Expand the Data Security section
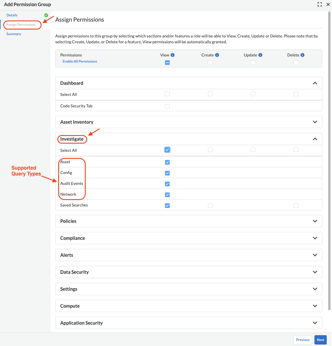Screen dimensions: 332x346 [315, 272]
